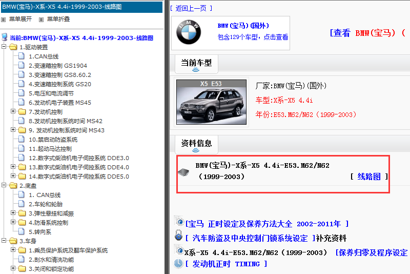Collapse the 3.车身 tree node
Image resolution: width=410 pixels, height=274 pixels.
click(x=4, y=240)
